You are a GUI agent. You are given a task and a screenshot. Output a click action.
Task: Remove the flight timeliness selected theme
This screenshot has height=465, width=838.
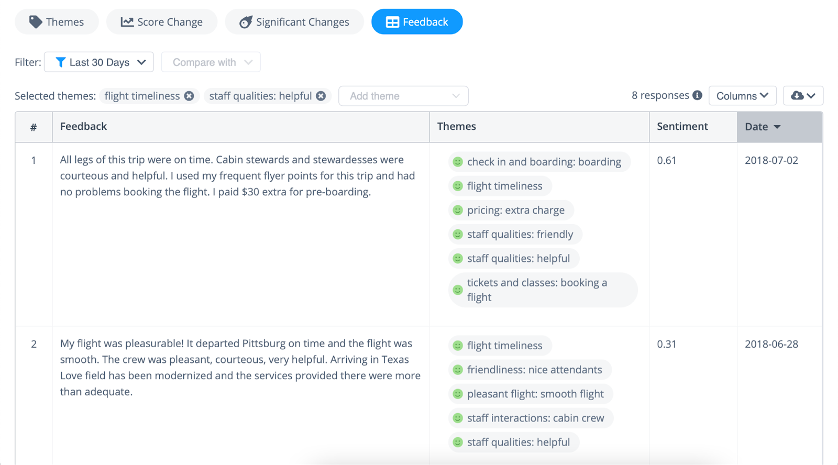189,96
